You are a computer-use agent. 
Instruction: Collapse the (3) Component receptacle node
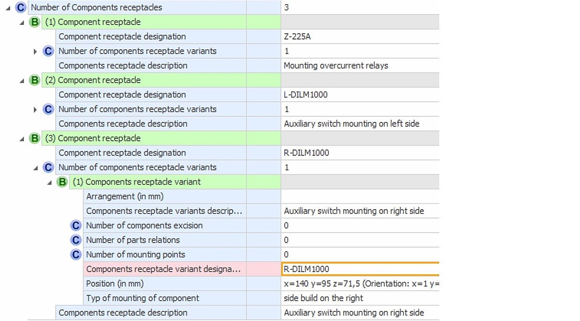(22, 139)
